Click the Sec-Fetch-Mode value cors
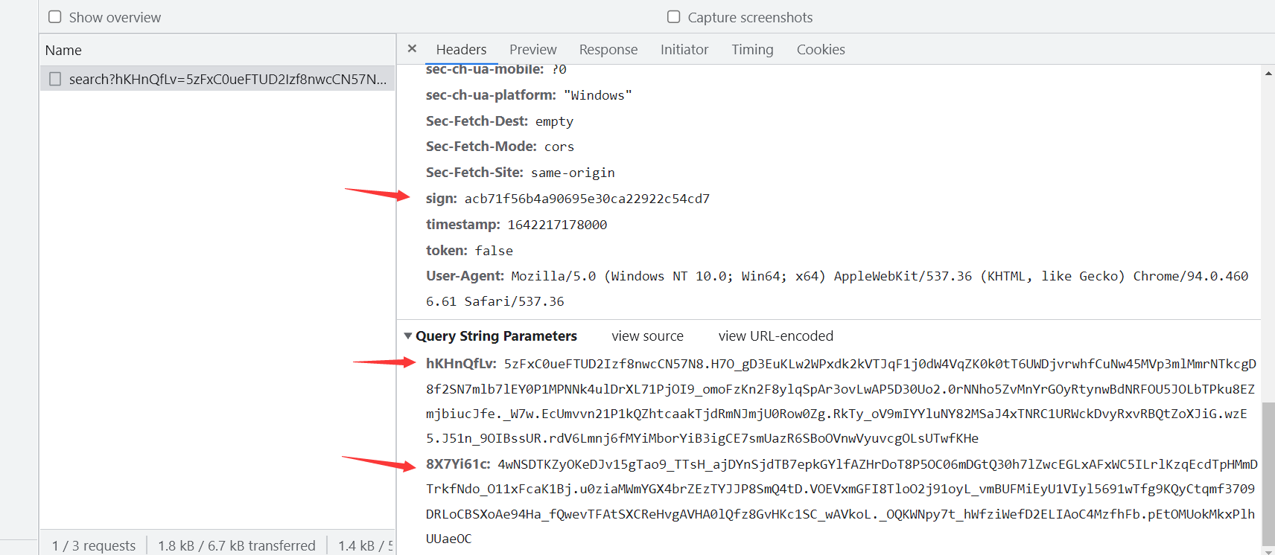The height and width of the screenshot is (555, 1275). point(559,147)
